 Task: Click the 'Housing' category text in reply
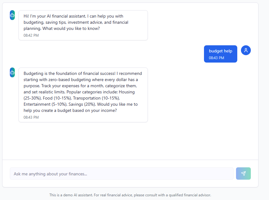tap(127, 92)
